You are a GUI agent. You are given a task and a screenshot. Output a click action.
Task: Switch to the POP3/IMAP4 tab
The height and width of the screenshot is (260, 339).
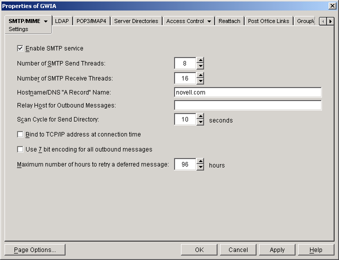(x=91, y=21)
